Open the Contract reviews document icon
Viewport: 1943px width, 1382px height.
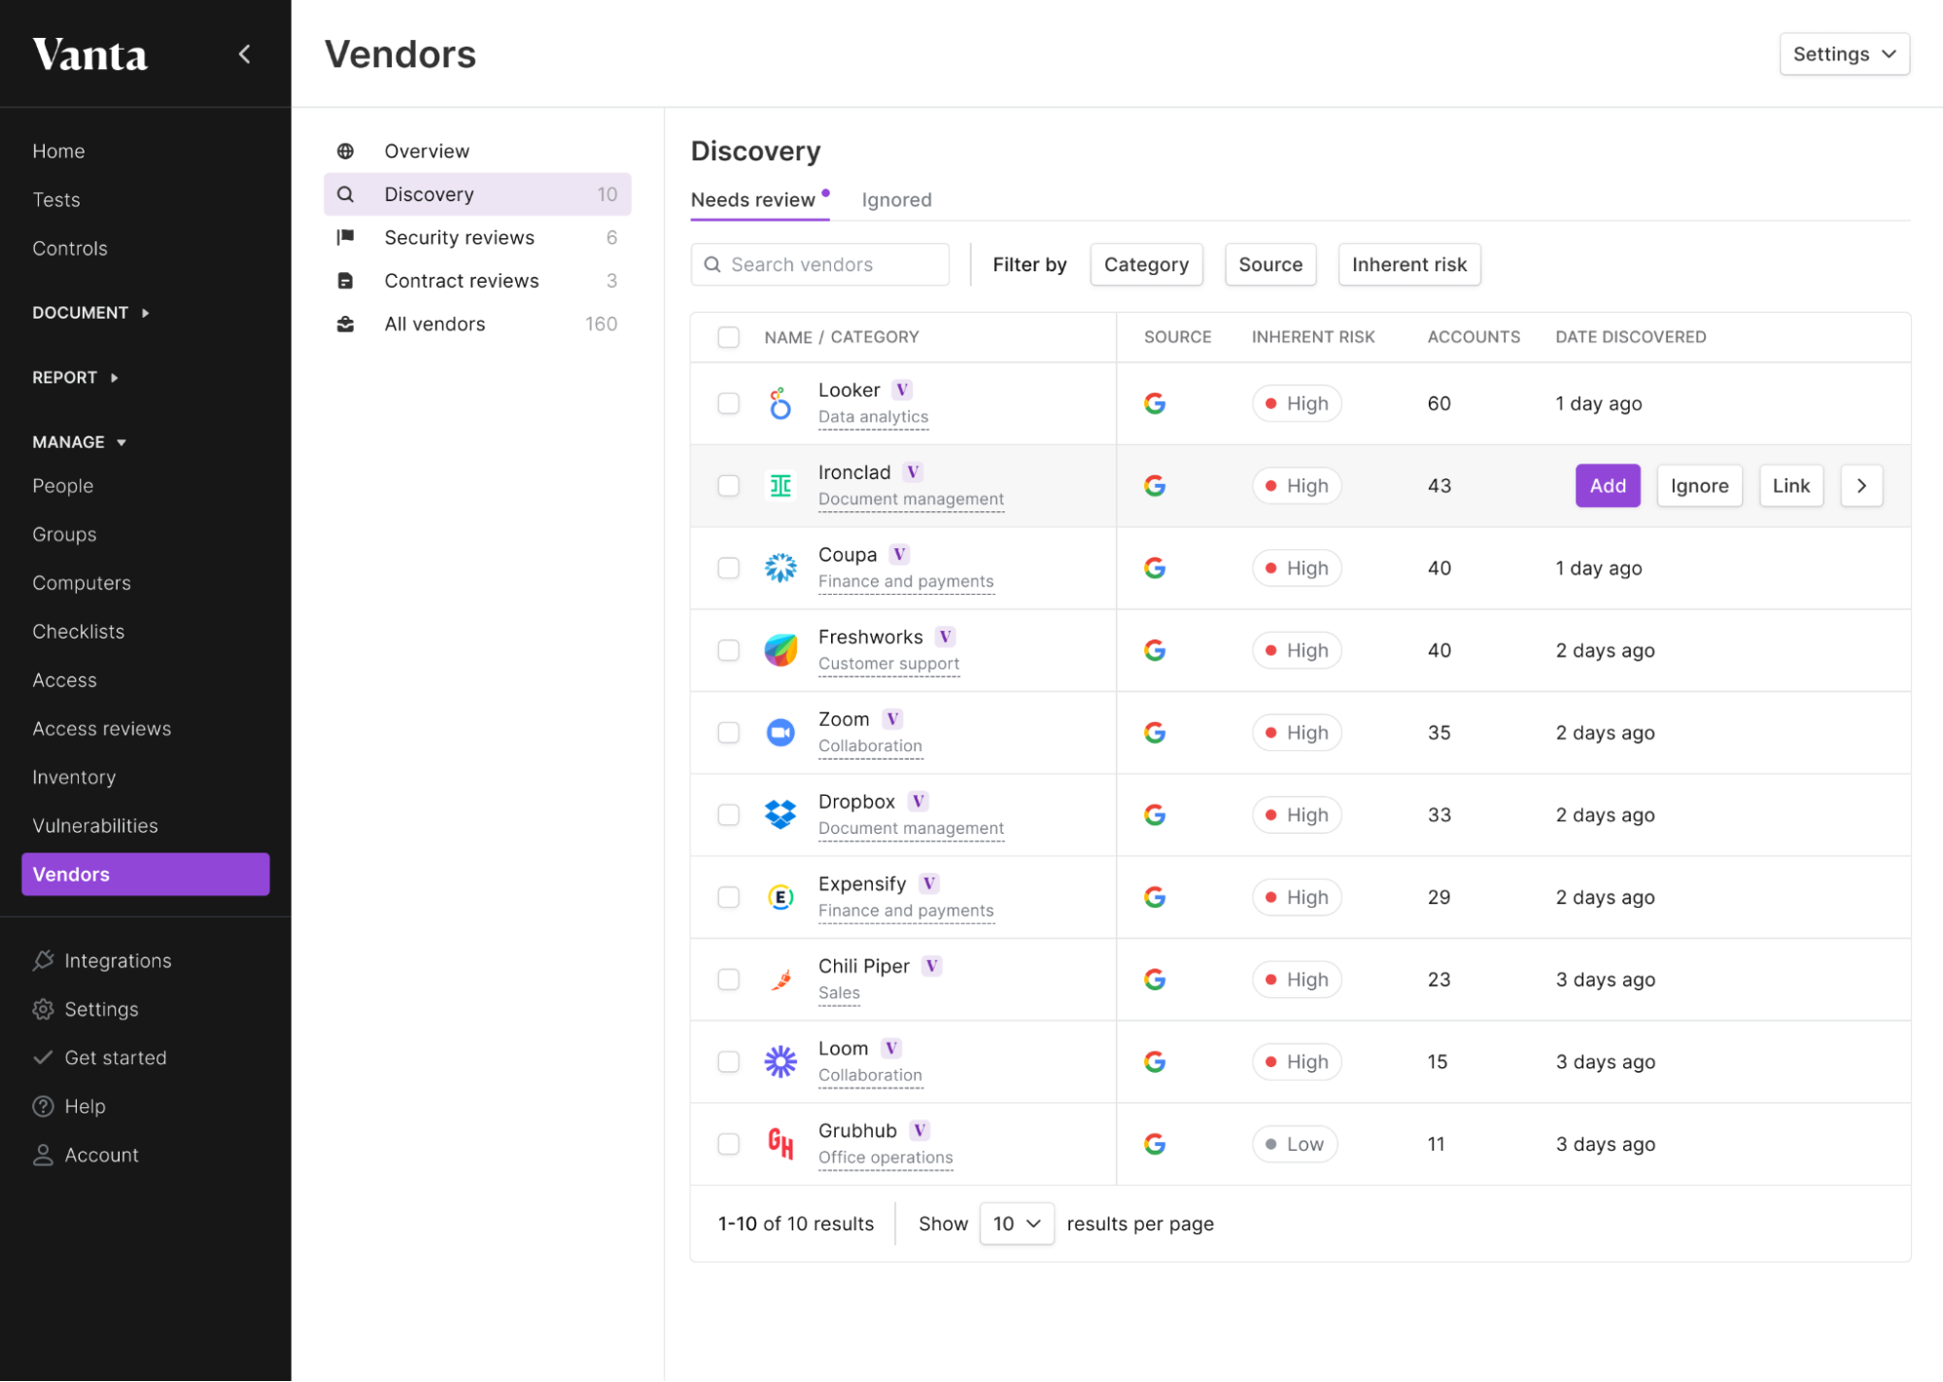[345, 280]
